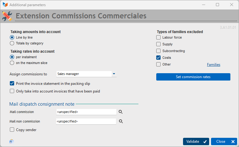239x147 pixels.
Task: Click the application logo in title bar
Action: 5,5
